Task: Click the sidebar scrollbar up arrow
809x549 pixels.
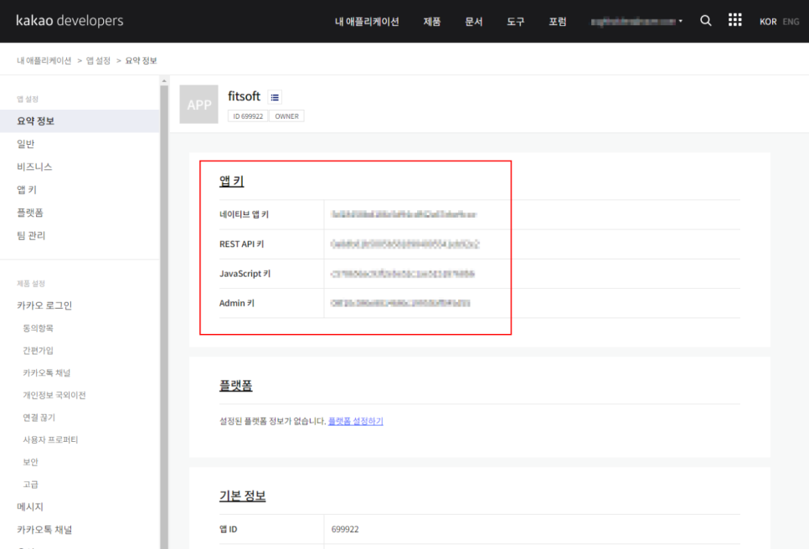Action: coord(164,80)
